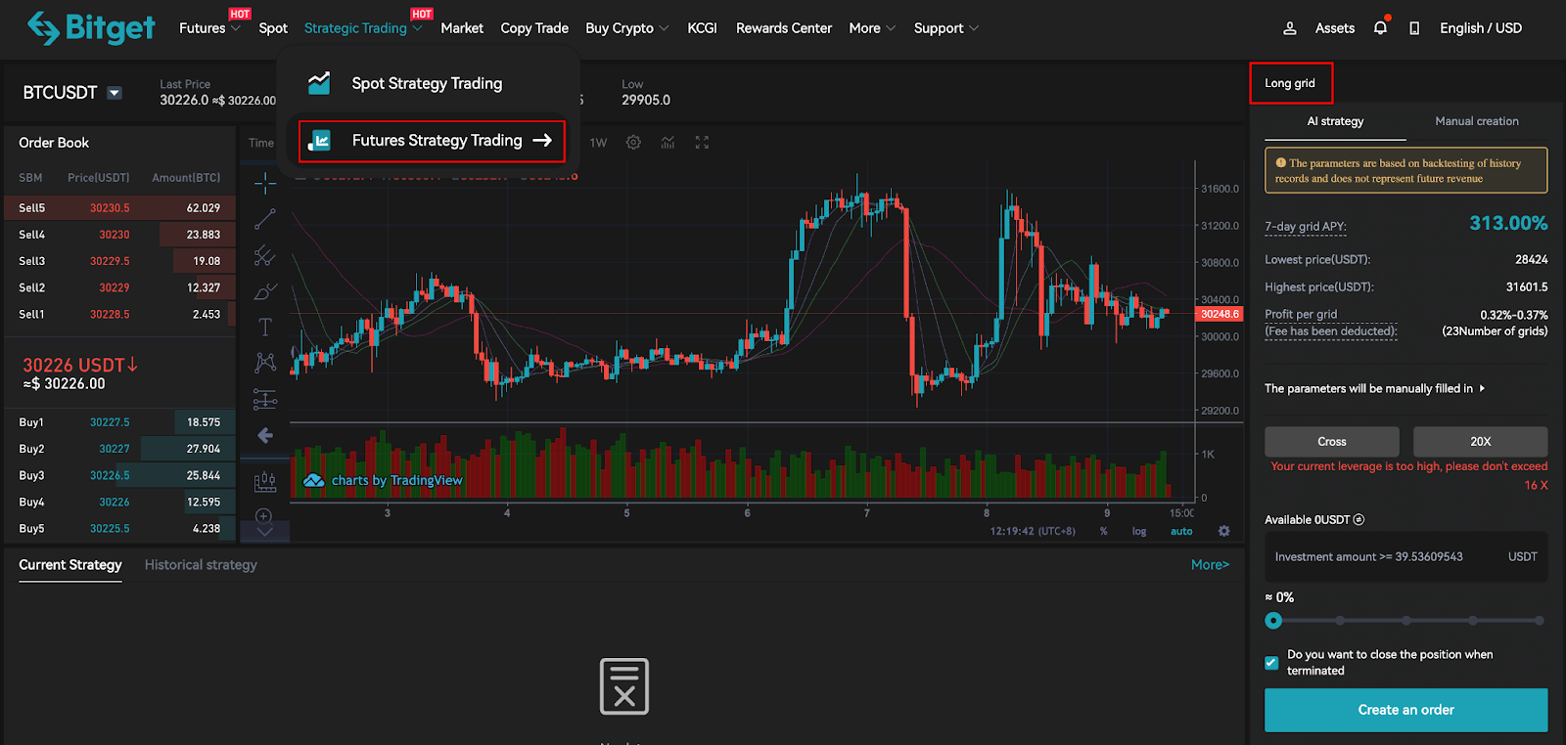Click the investment percentage slider handle
1566x745 pixels.
tap(1272, 620)
